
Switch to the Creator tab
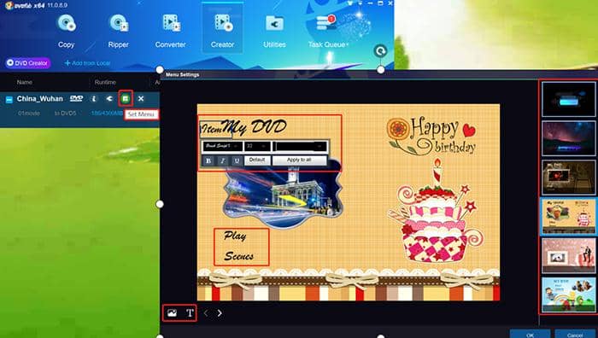coord(222,32)
